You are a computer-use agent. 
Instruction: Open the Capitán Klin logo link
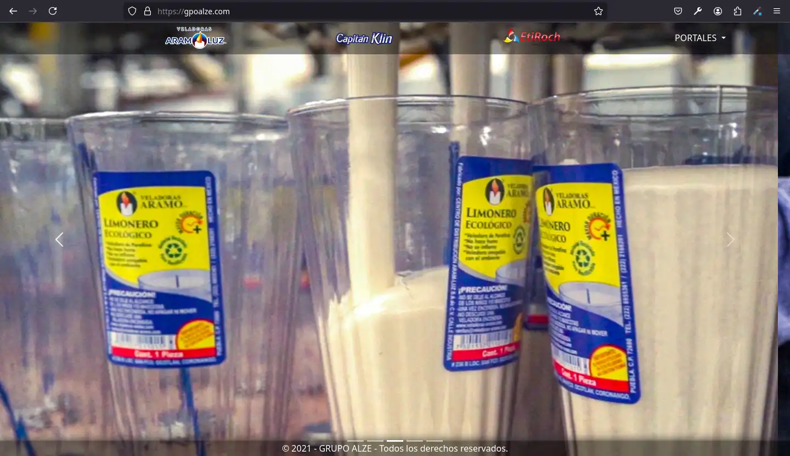pos(364,38)
